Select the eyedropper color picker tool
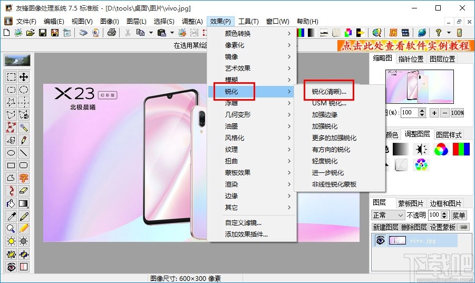 [x=11, y=216]
